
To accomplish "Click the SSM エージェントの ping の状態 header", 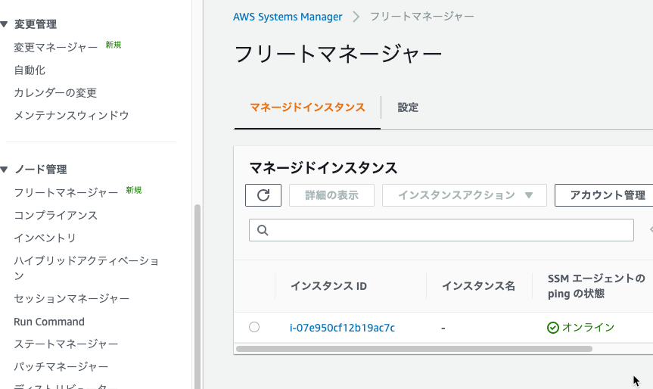I will pyautogui.click(x=596, y=286).
